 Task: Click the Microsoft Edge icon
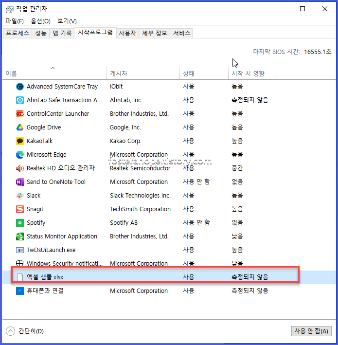pyautogui.click(x=20, y=155)
